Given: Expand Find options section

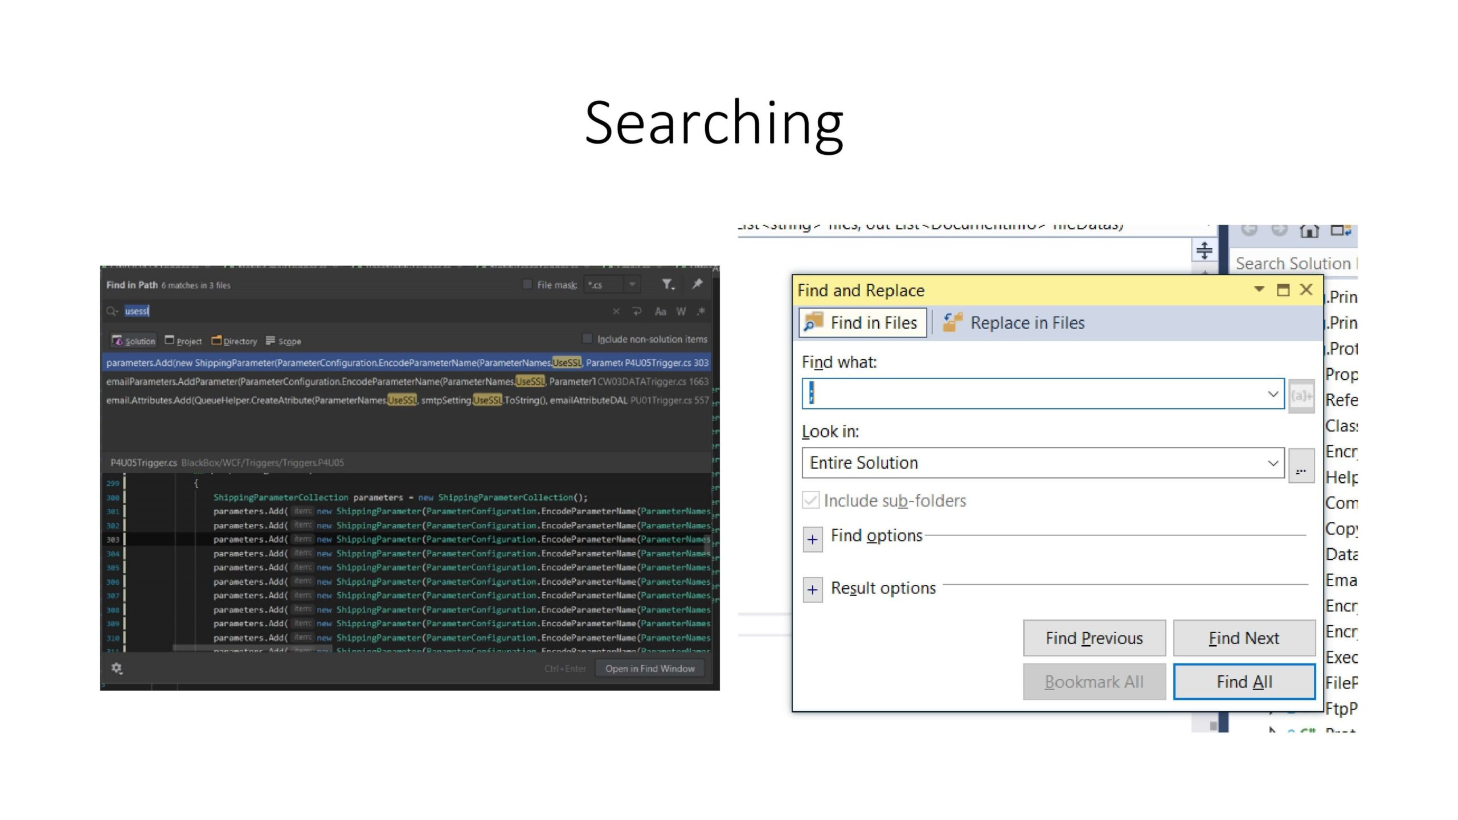Looking at the screenshot, I should pos(813,539).
